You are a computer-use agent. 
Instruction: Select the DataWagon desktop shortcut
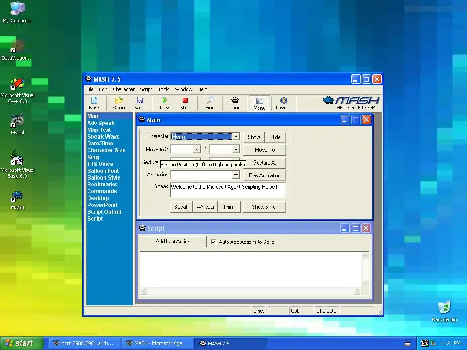[17, 50]
